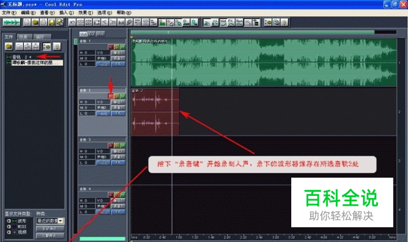Viewport: 408px width, 242px height.
Task: Open the 文件 menu
Action: point(9,12)
